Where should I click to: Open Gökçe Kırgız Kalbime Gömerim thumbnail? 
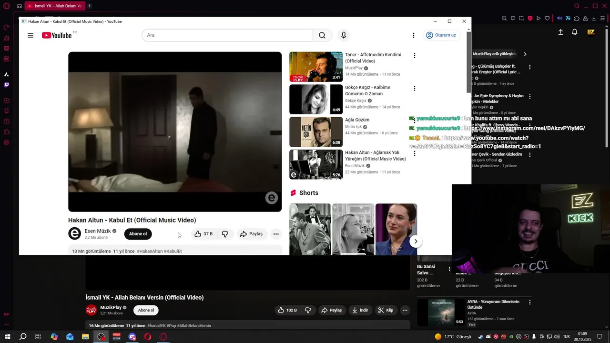tap(316, 99)
